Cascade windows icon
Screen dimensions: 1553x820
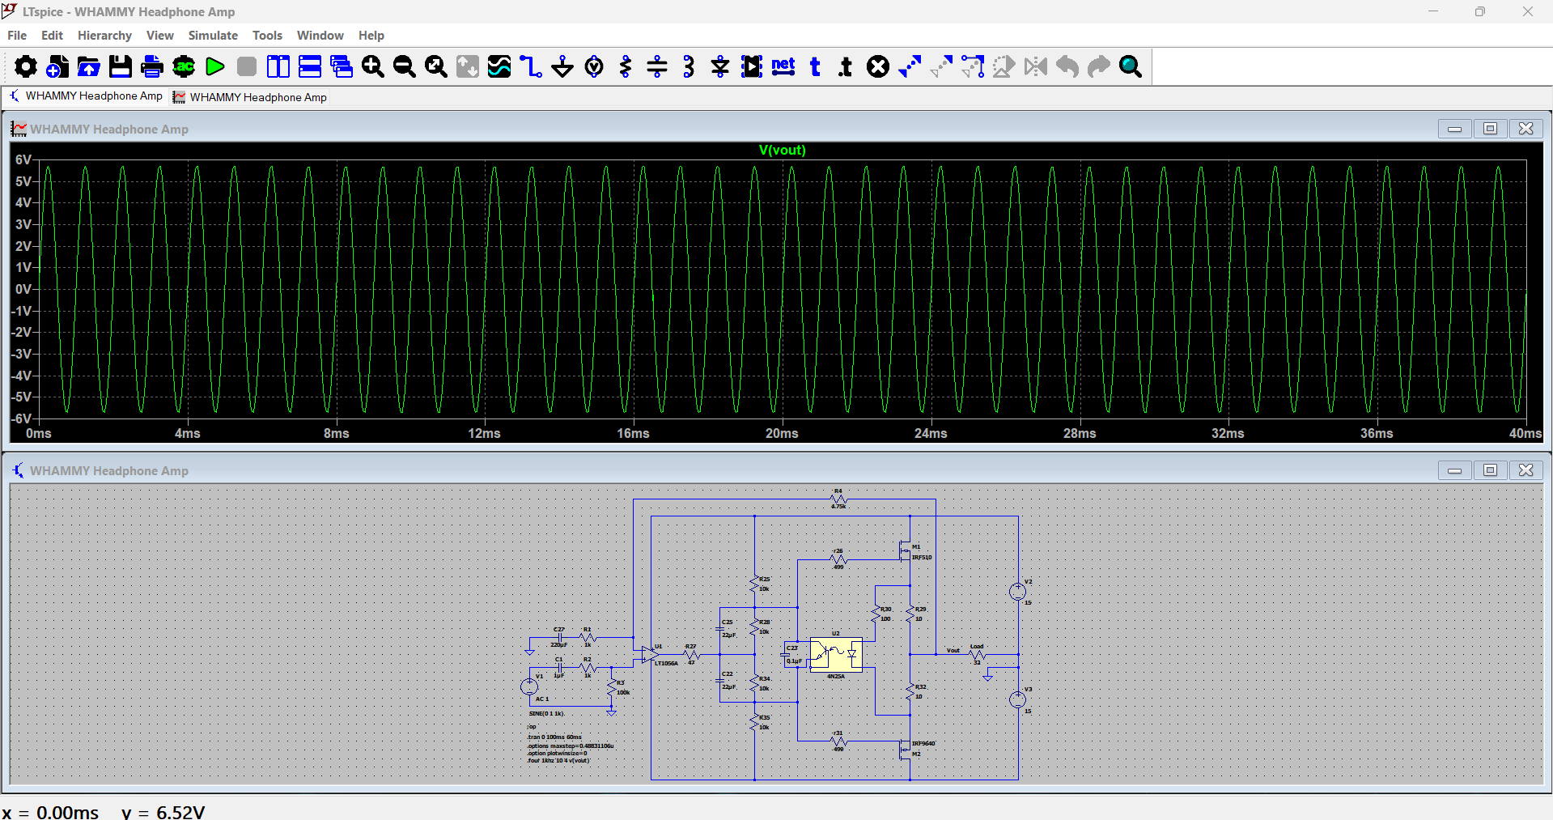[x=342, y=66]
